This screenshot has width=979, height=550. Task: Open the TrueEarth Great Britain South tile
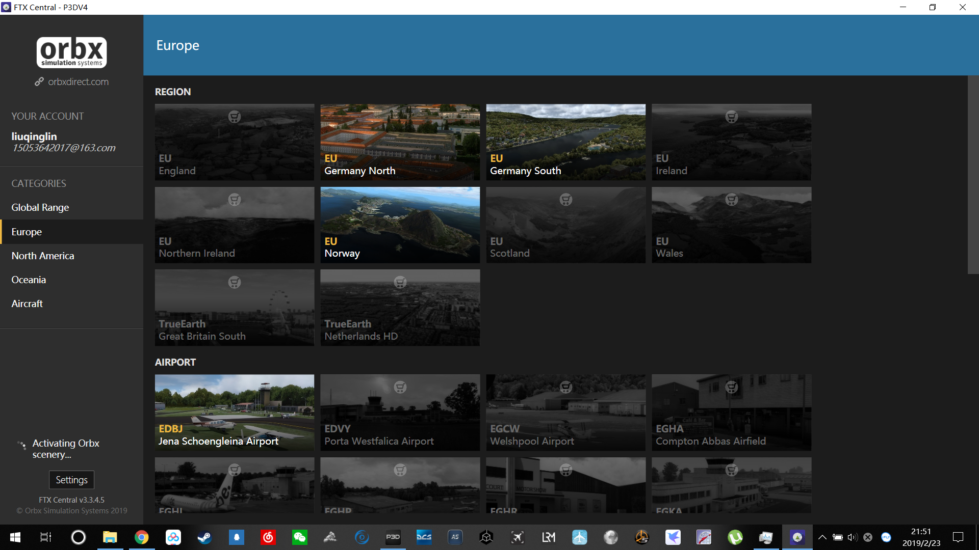click(235, 308)
